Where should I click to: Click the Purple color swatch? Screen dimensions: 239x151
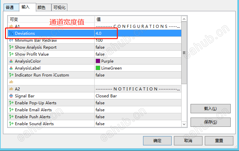(98, 61)
